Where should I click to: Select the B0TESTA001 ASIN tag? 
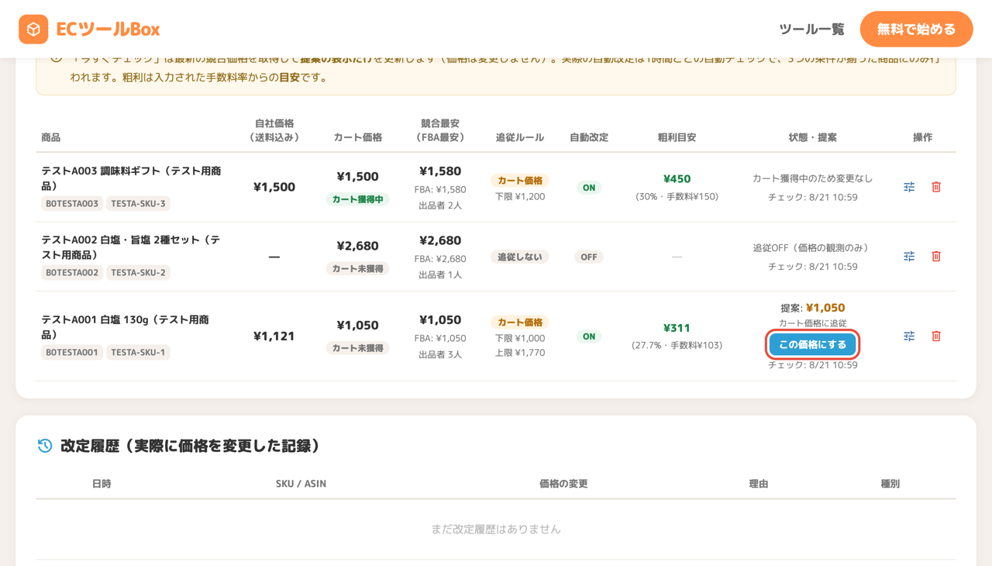pos(72,352)
